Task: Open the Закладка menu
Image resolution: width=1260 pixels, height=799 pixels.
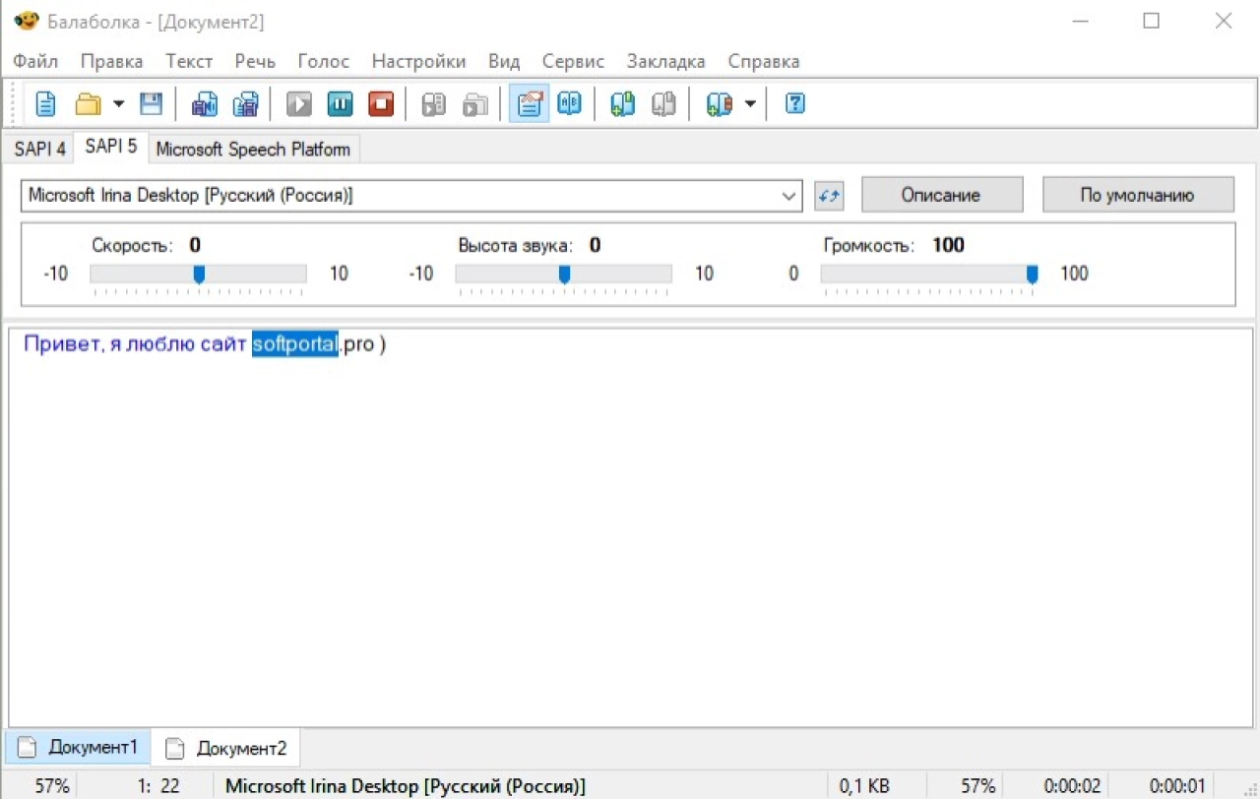Action: point(665,61)
